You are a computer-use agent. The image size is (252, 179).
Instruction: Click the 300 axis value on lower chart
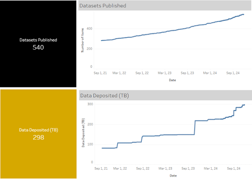pyautogui.click(x=90, y=104)
